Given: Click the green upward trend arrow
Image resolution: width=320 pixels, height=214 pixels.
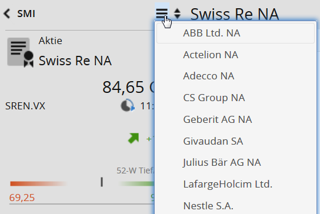Looking at the screenshot, I should tap(134, 138).
